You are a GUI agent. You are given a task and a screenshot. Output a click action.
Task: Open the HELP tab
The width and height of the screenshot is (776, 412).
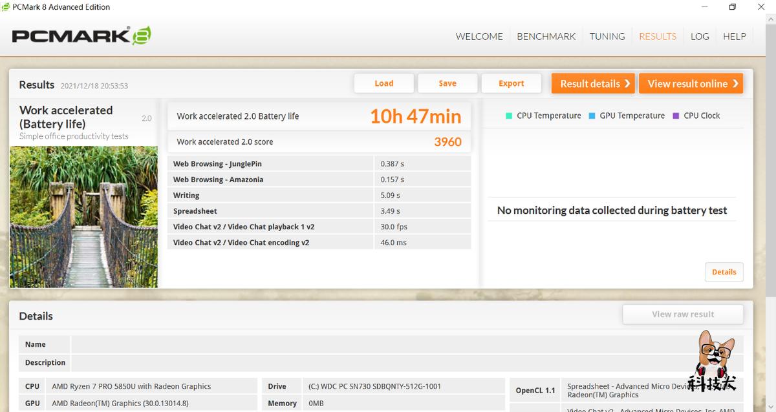click(734, 36)
